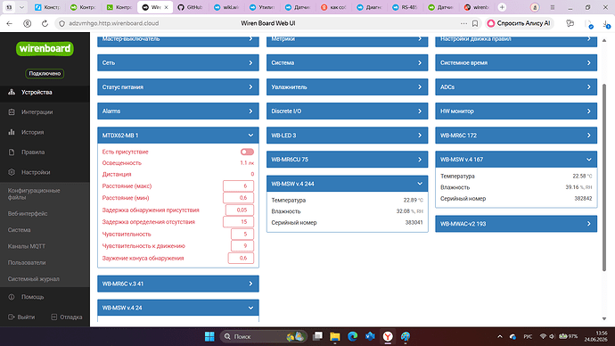Edit Чувствительность к движению field
615x346 pixels.
click(x=242, y=246)
